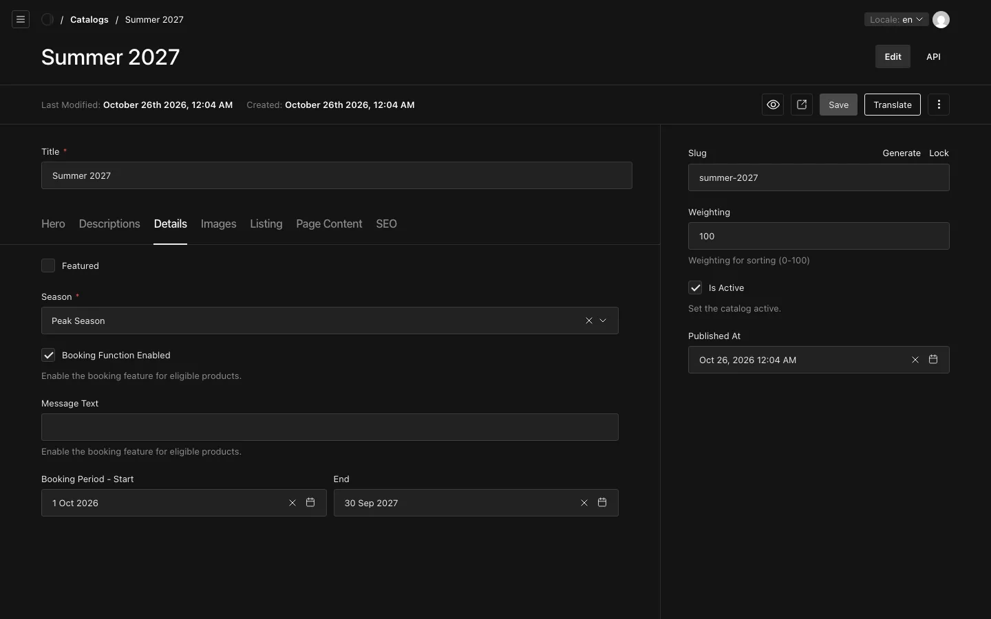
Task: Click the Summer 2027 page heading
Action: pos(110,56)
